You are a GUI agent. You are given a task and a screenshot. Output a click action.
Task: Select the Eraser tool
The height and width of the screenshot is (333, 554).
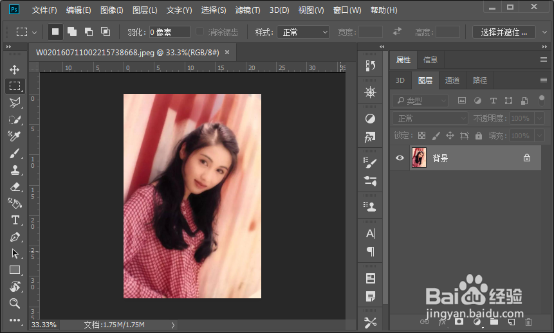coord(15,186)
